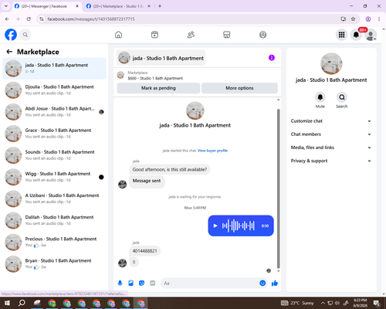
Task: Open the emoji picker in message box
Action: 262,284
